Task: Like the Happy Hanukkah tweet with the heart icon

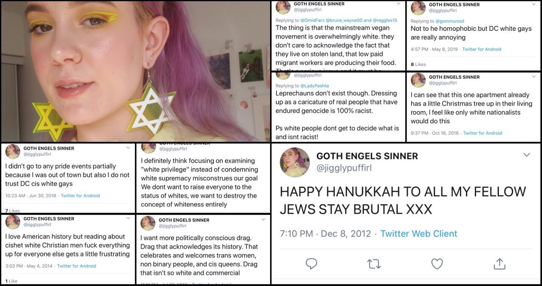Action: pos(437,264)
